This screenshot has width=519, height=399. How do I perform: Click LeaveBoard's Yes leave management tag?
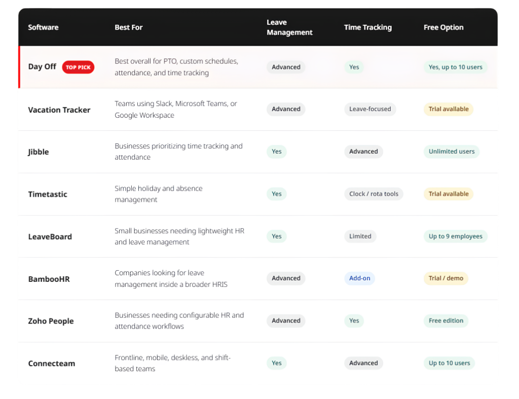click(276, 236)
